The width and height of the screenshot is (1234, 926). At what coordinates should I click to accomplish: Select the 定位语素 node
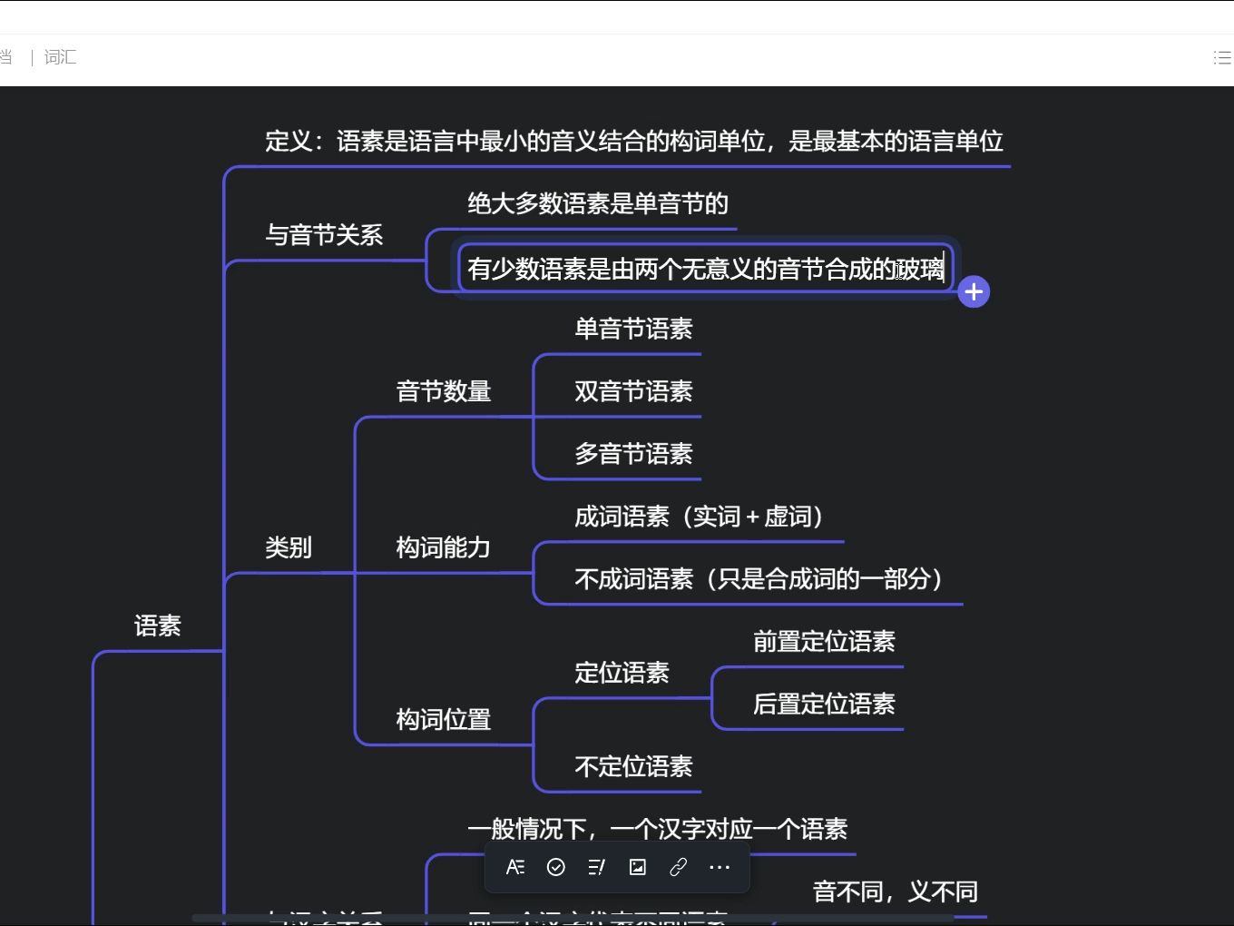[622, 673]
